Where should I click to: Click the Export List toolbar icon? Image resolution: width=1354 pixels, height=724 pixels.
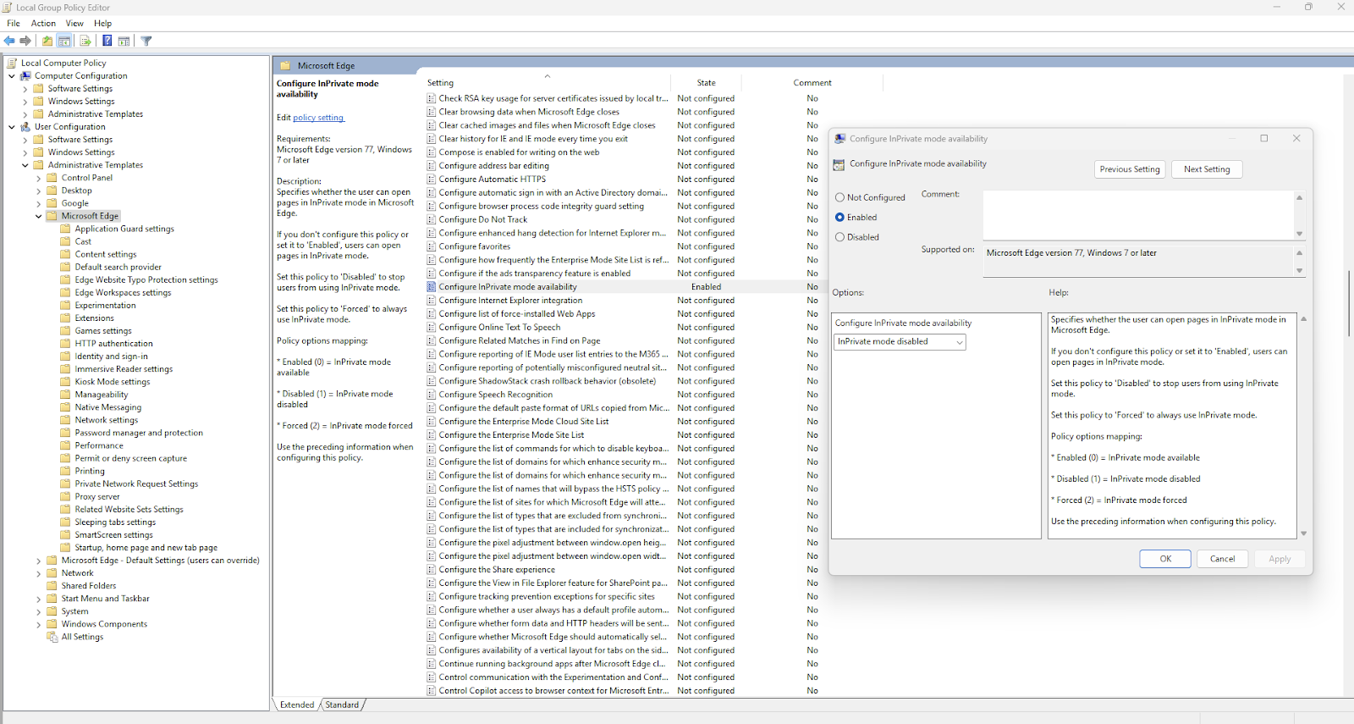pos(85,41)
